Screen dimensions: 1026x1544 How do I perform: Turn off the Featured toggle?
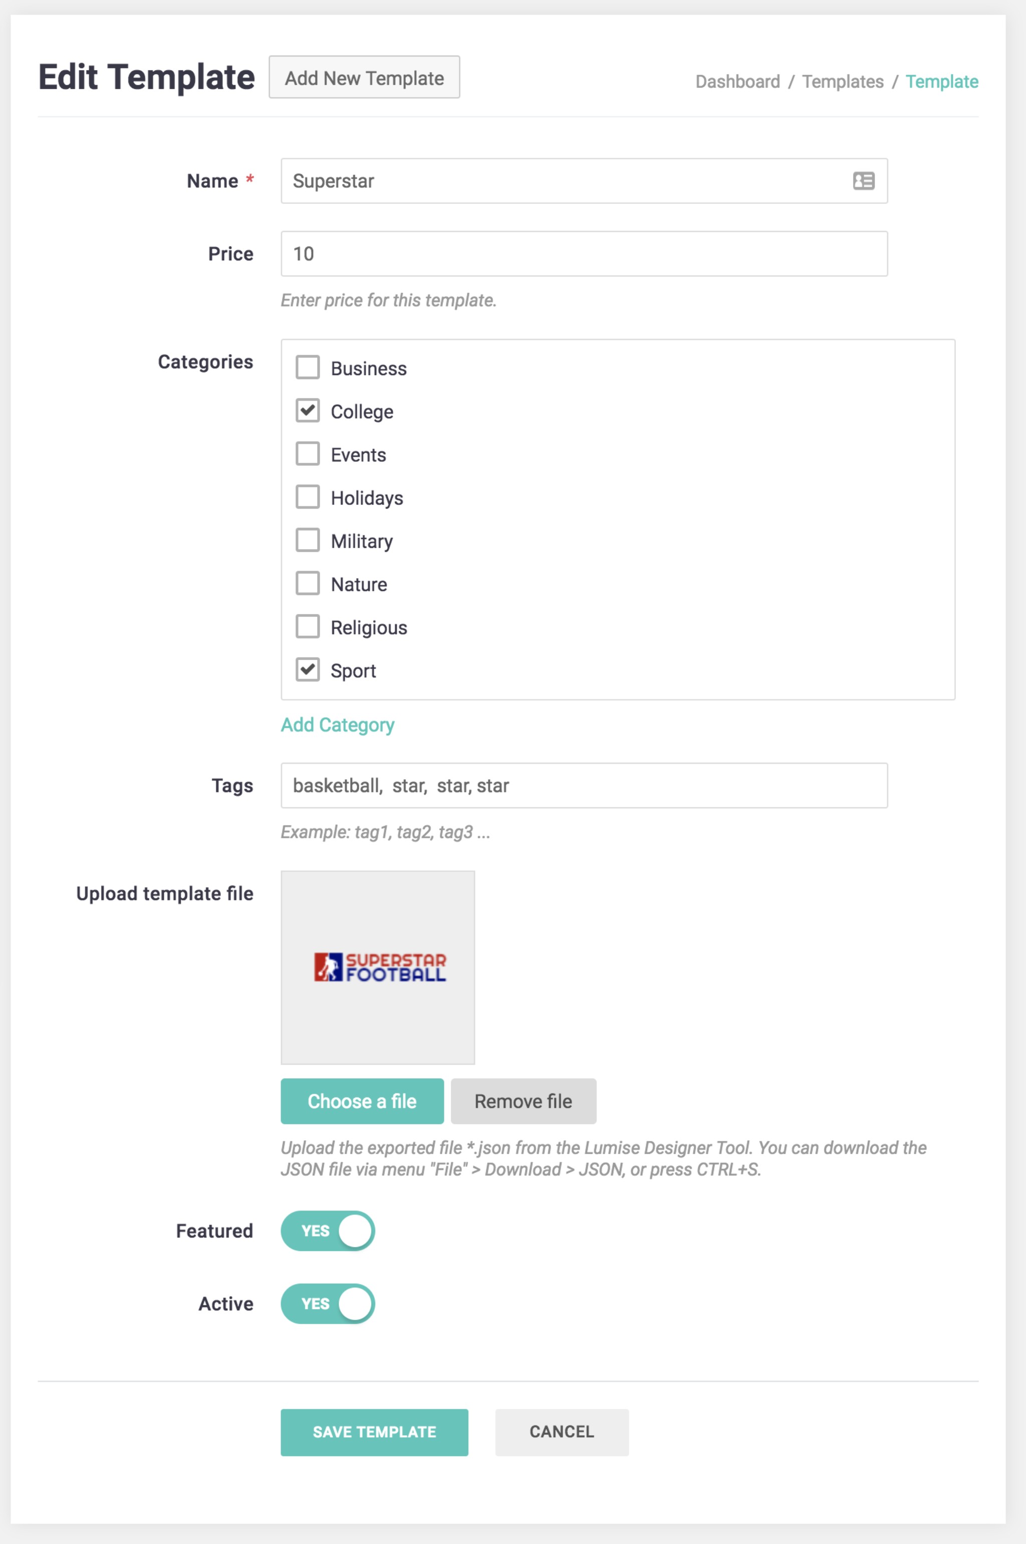pyautogui.click(x=328, y=1231)
